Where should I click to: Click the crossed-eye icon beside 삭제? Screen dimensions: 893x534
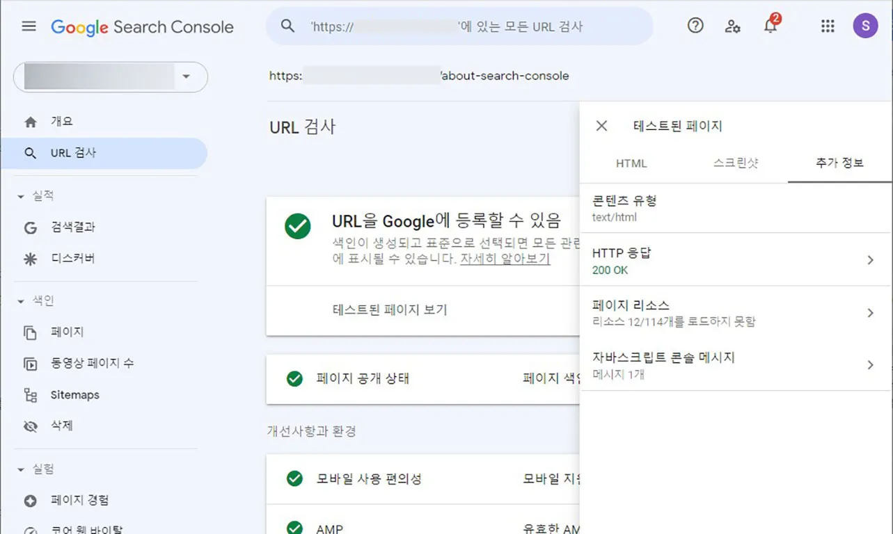point(30,426)
